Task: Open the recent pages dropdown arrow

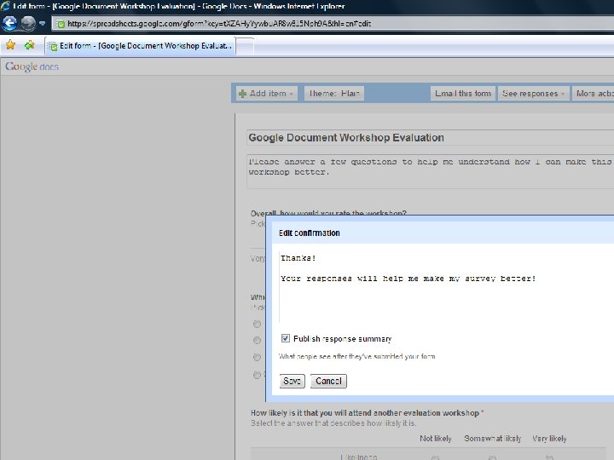Action: tap(43, 24)
